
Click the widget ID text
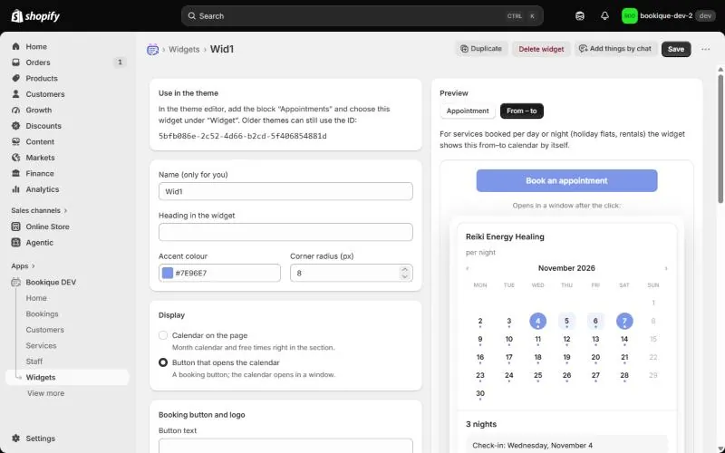242,136
